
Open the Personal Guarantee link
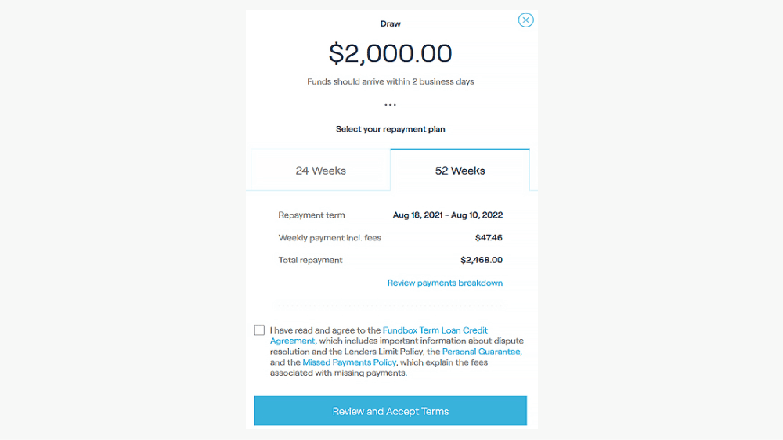(x=481, y=352)
